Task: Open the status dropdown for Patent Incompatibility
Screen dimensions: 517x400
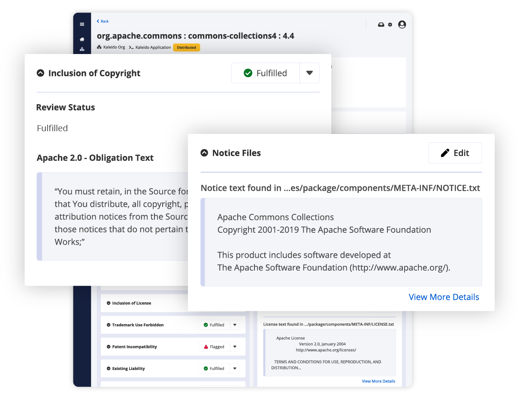Action: pos(235,347)
